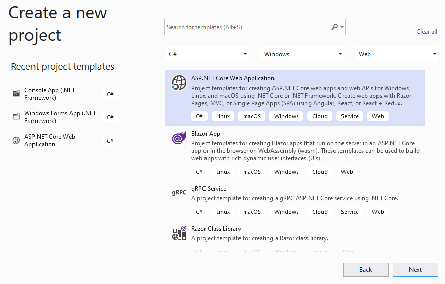This screenshot has height=284, width=445.
Task: Click macOS tag under Blazor App
Action: pyautogui.click(x=252, y=172)
